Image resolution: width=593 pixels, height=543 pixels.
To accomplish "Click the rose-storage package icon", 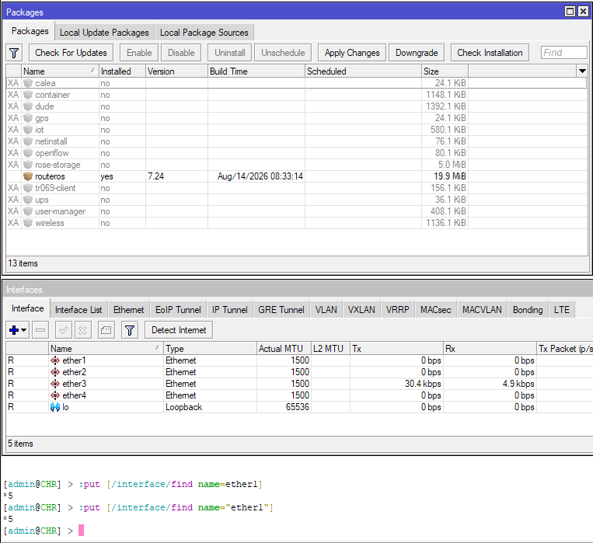I will click(x=28, y=165).
